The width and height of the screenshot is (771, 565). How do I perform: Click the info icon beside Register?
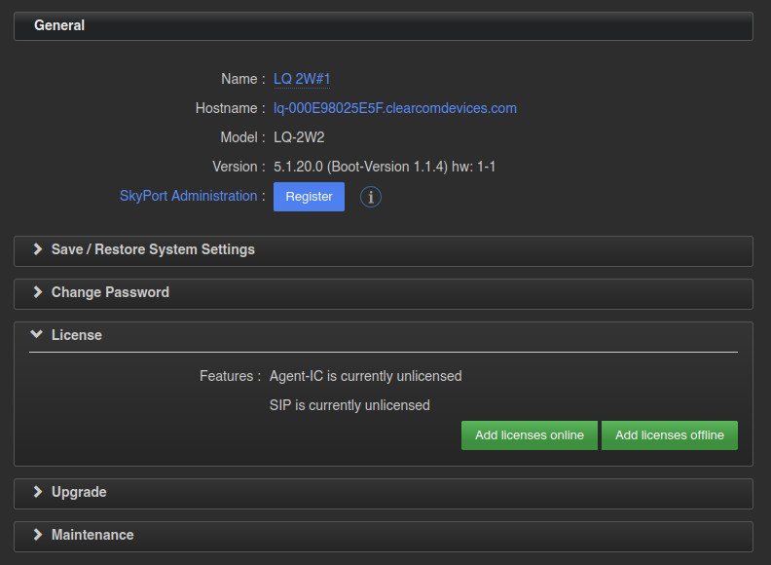pyautogui.click(x=371, y=197)
